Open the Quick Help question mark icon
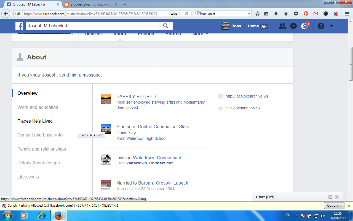The image size is (353, 221). [321, 26]
